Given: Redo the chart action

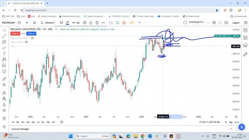Looking at the screenshot, I should [146, 23].
